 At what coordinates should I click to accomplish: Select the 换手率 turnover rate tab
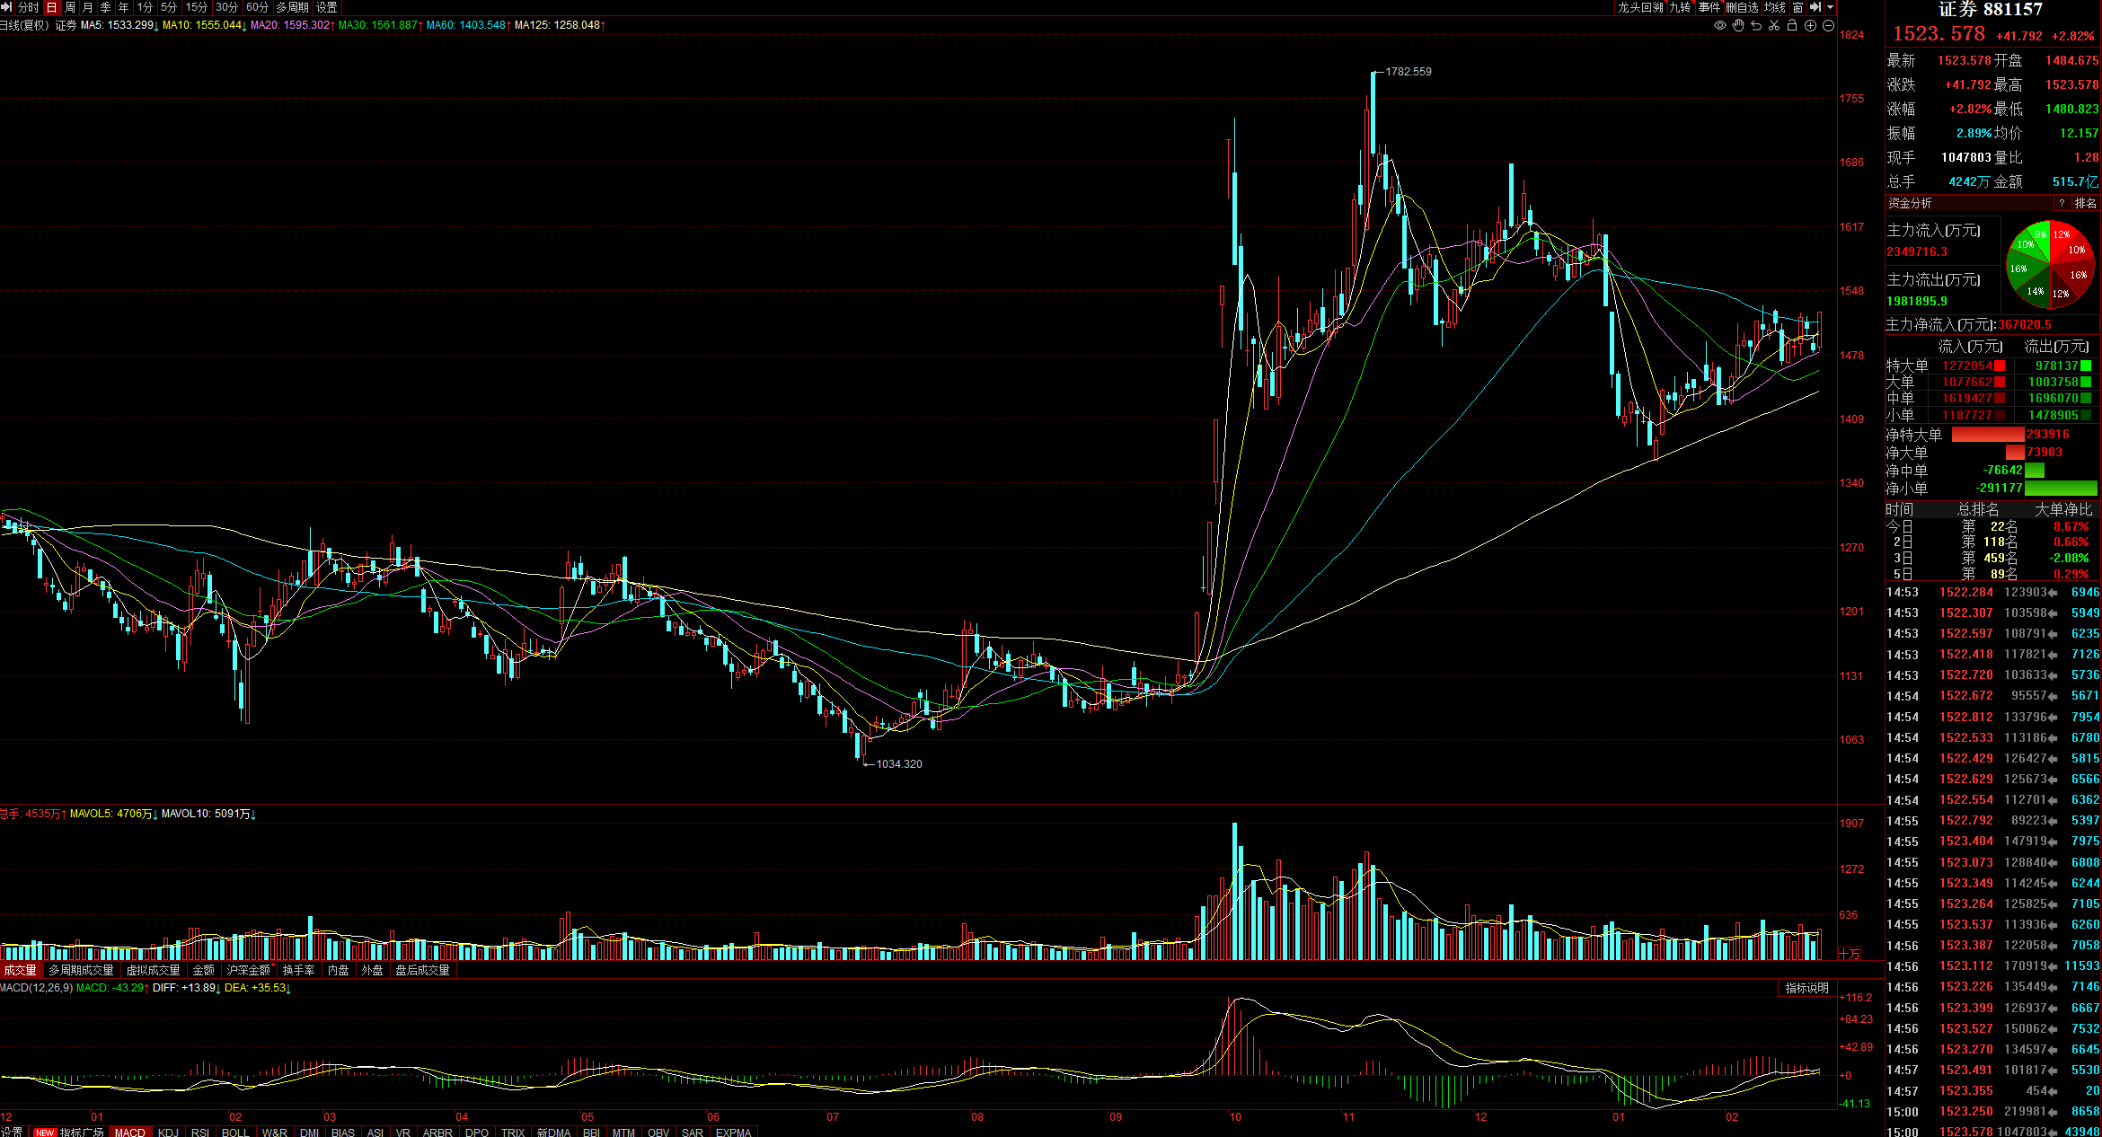(x=298, y=970)
